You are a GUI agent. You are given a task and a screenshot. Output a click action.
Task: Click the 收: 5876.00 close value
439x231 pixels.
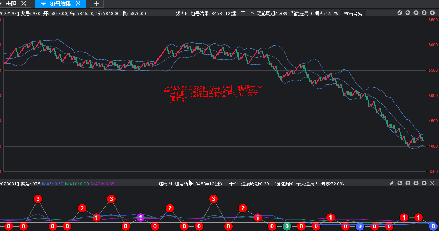(x=134, y=13)
